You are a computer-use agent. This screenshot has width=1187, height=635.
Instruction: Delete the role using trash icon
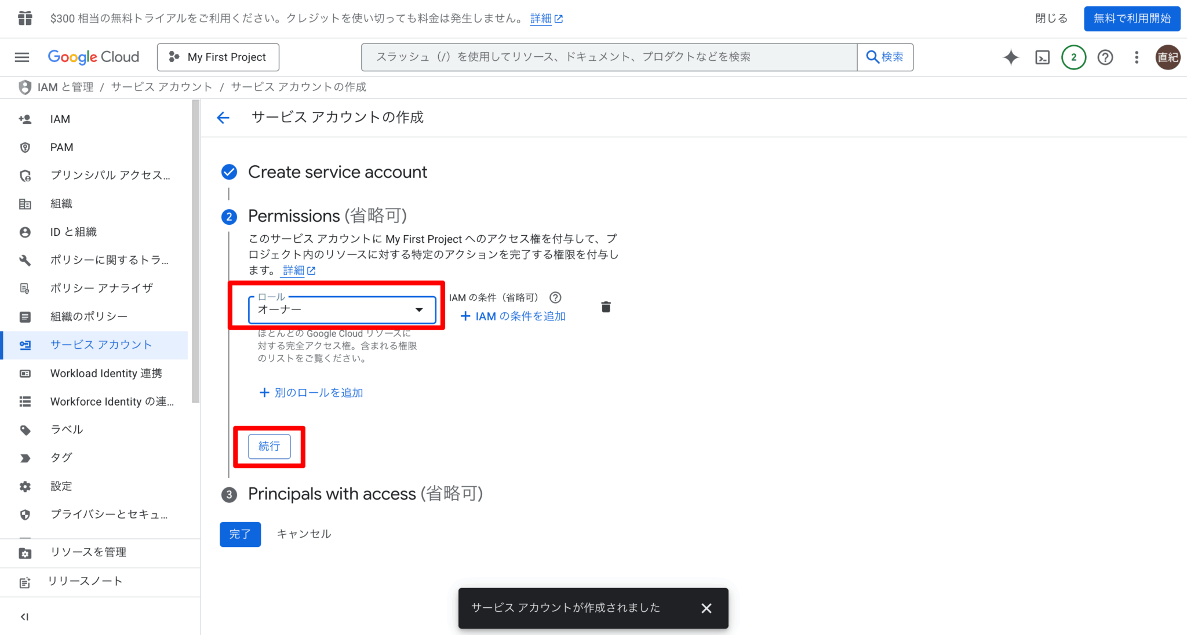coord(606,307)
